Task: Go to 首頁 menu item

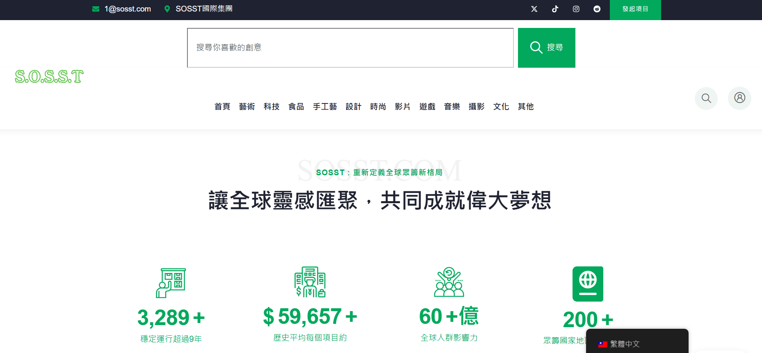Action: click(x=222, y=107)
